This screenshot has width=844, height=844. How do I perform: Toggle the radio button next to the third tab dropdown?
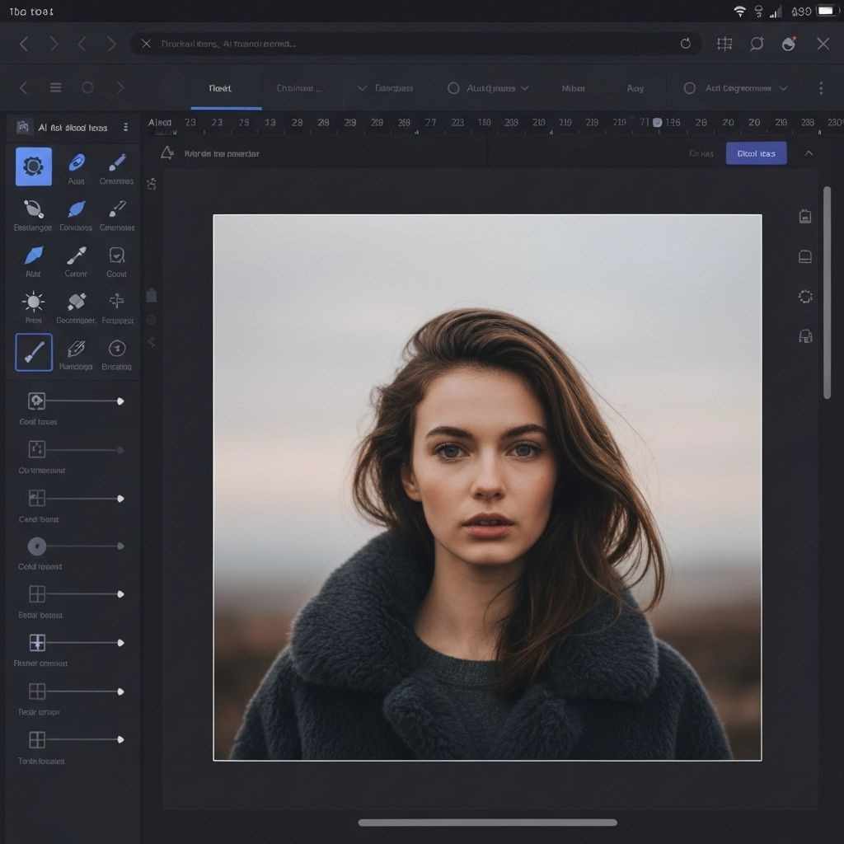click(453, 88)
